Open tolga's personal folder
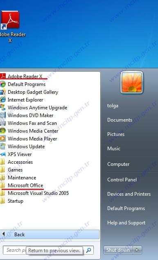Viewport: 158px width, 260px height. [113, 106]
